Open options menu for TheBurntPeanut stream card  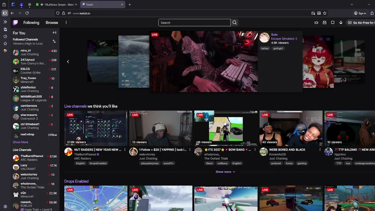click(x=125, y=150)
